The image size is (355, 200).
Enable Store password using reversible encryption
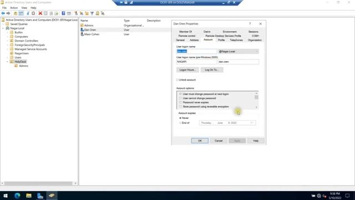point(180,107)
